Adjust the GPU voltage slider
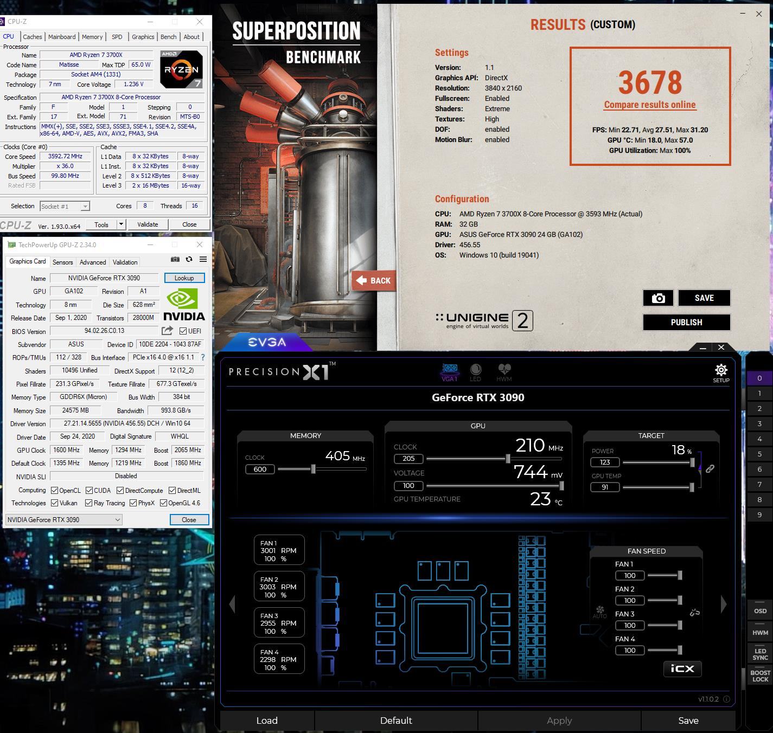The height and width of the screenshot is (733, 773). pos(561,485)
